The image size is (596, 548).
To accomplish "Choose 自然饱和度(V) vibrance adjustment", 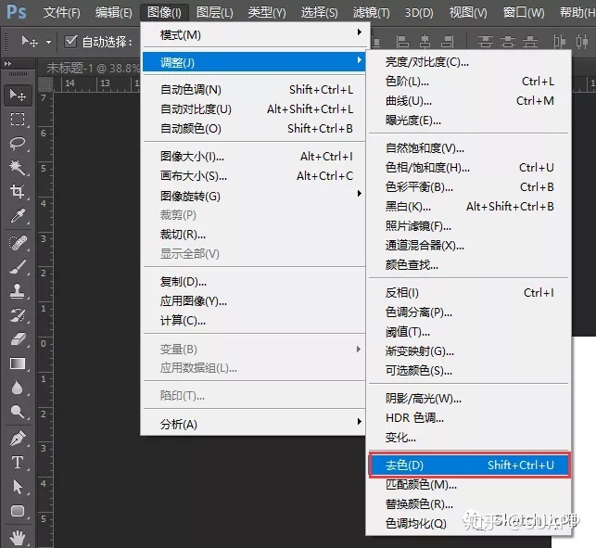I will point(469,148).
